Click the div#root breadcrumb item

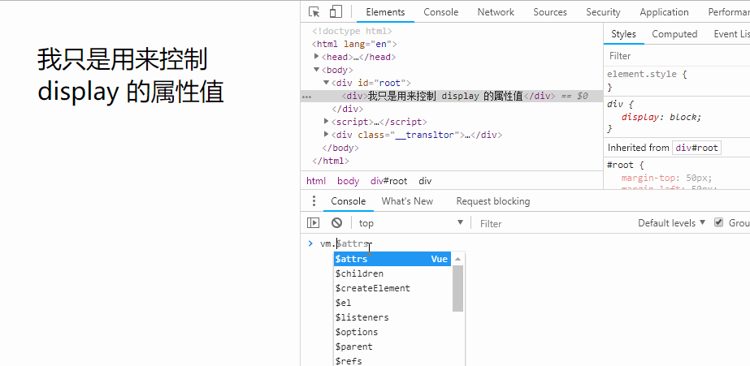(389, 181)
